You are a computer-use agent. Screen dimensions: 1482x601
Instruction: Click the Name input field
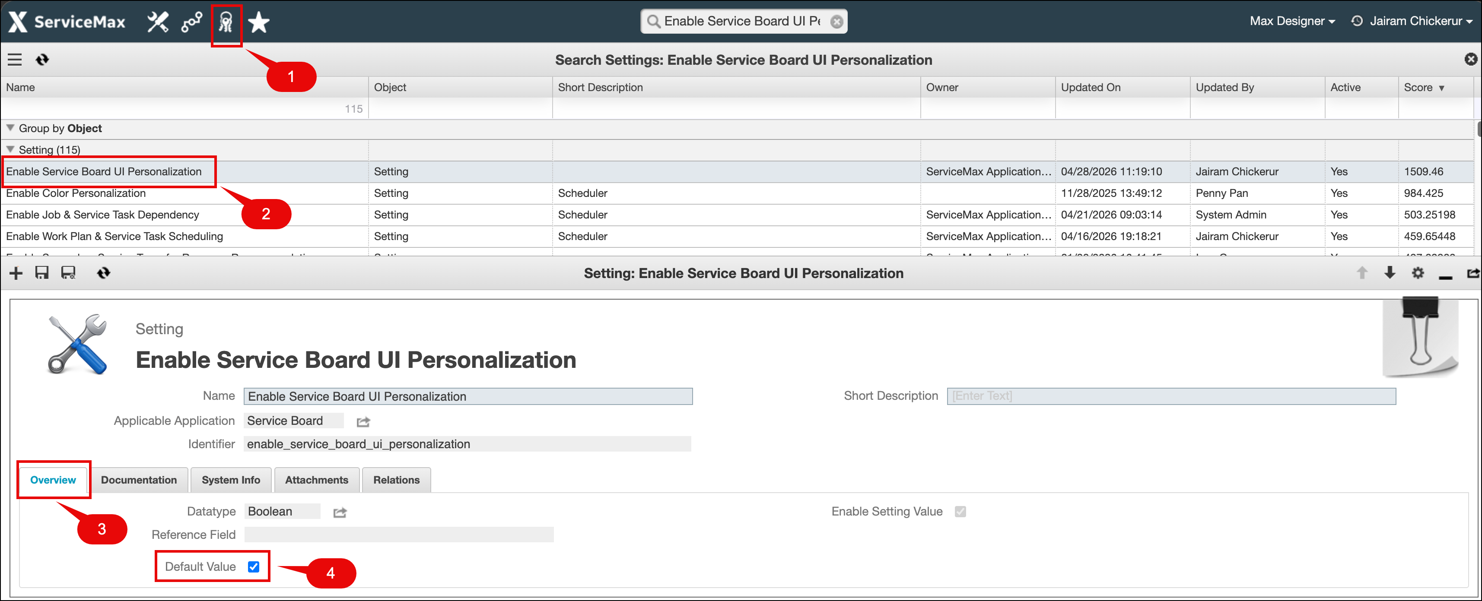pyautogui.click(x=468, y=396)
